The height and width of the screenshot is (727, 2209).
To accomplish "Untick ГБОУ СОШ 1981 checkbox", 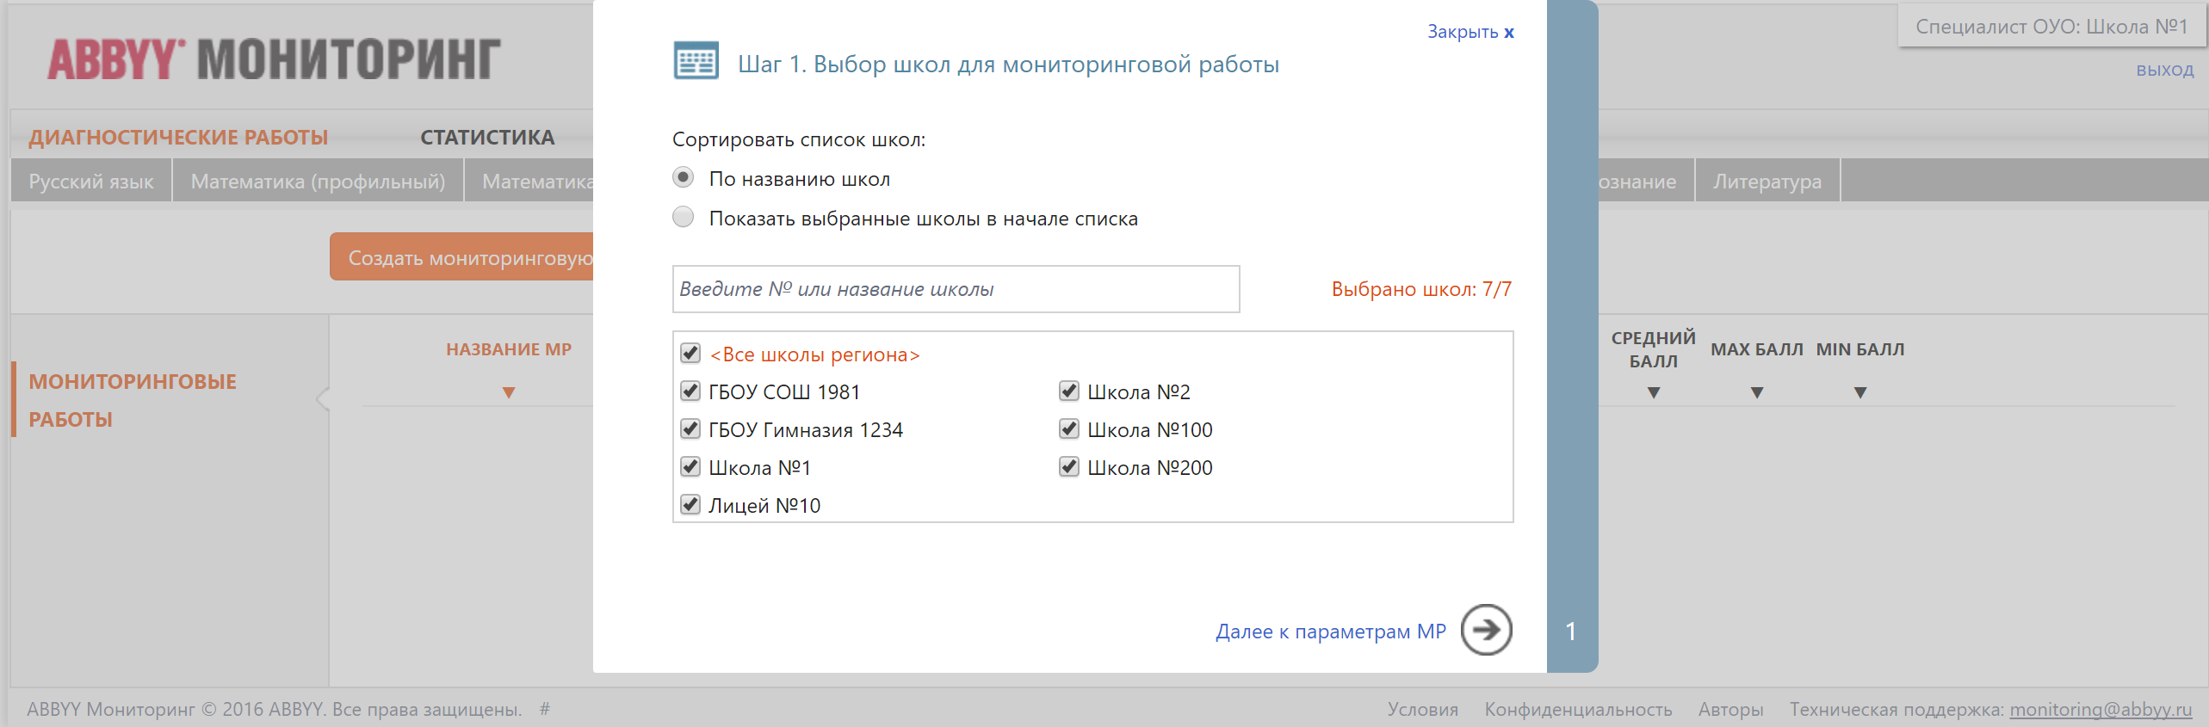I will 690,391.
